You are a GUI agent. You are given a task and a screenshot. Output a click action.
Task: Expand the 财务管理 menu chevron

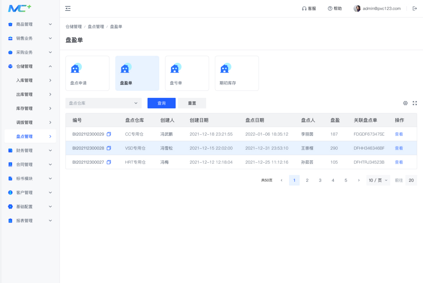pos(50,150)
